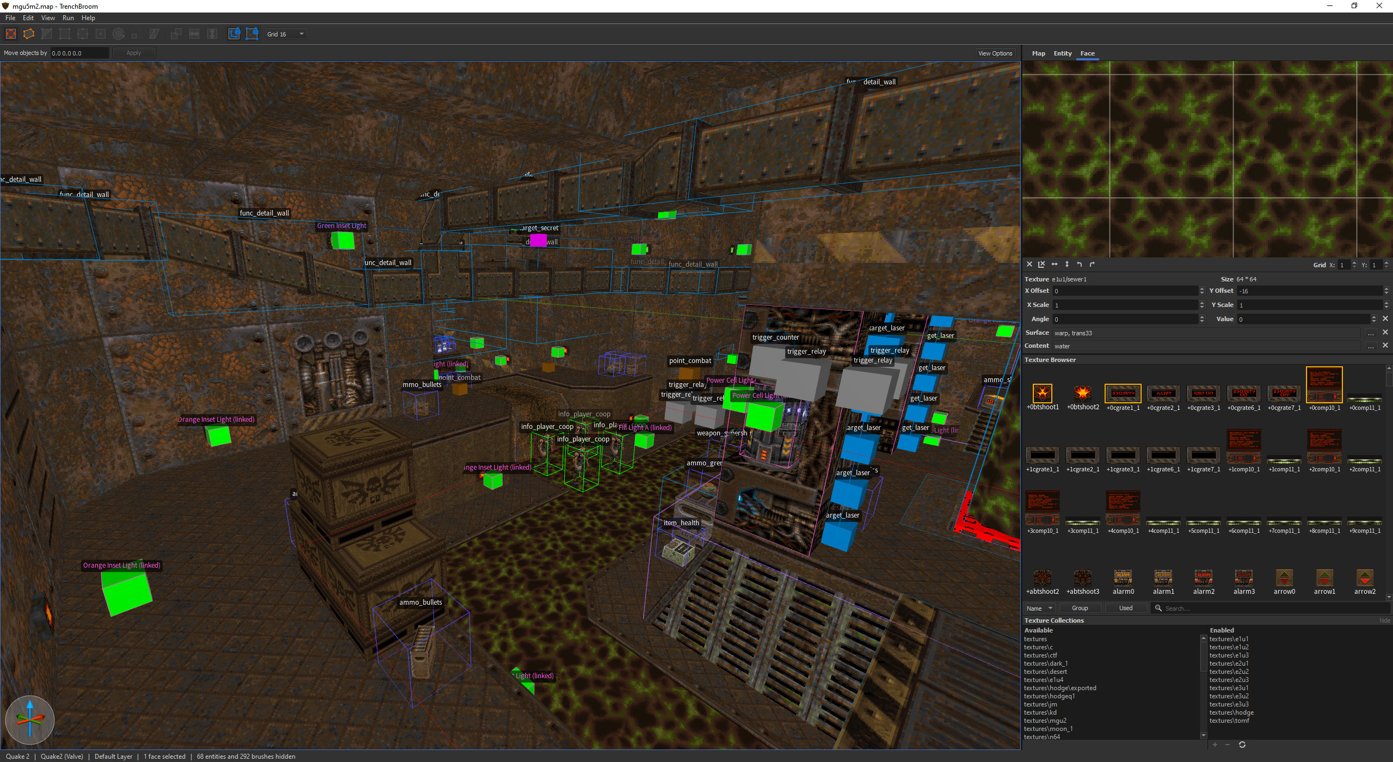Select the +0btshoot1 texture thumbnail

coord(1042,394)
